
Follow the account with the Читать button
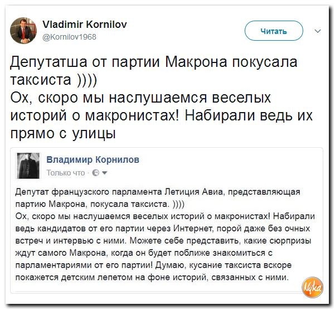274,31
